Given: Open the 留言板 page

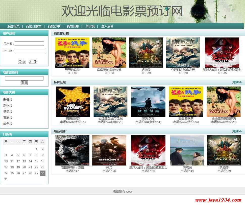Looking at the screenshot, I should (90, 26).
